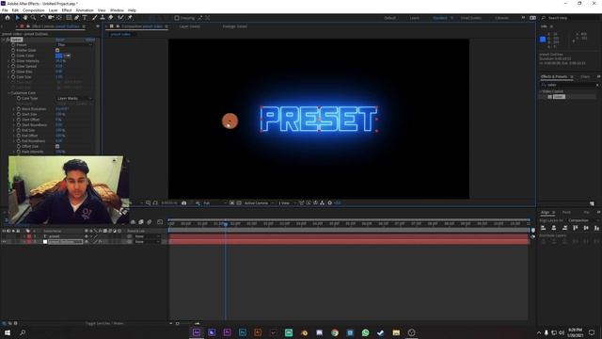The height and width of the screenshot is (339, 602).
Task: Select the Pan Behind anchor point tool
Action: tap(59, 18)
